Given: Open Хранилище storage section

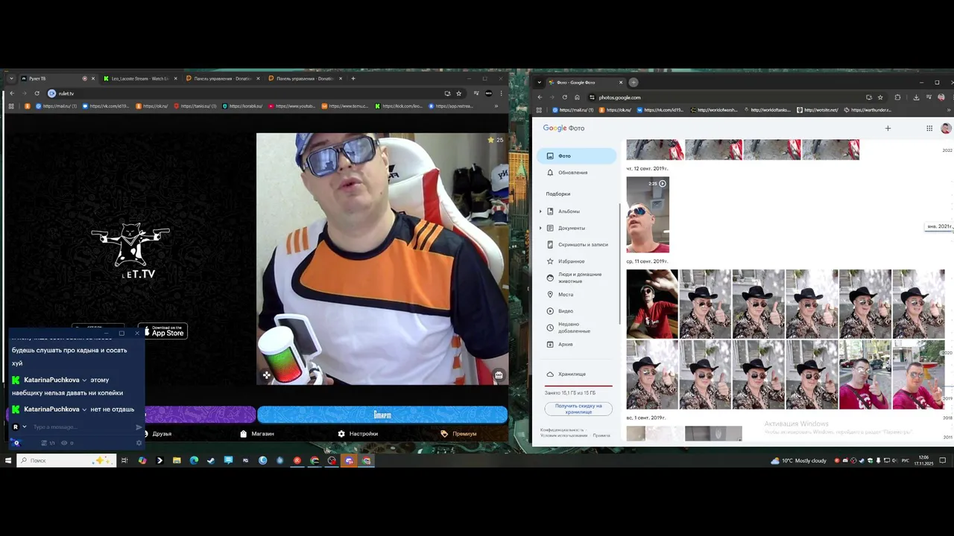Looking at the screenshot, I should [577, 374].
